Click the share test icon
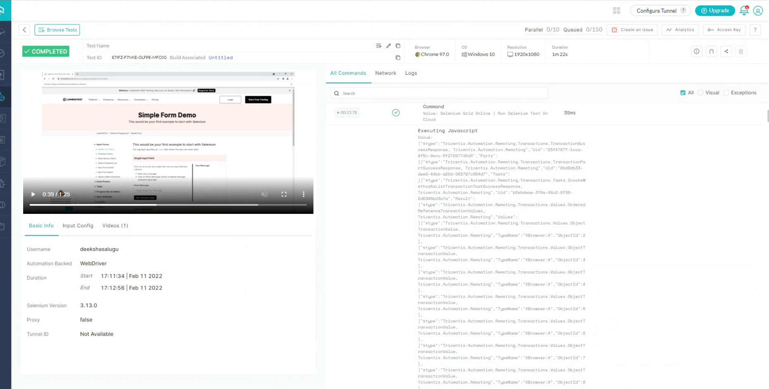 [726, 52]
